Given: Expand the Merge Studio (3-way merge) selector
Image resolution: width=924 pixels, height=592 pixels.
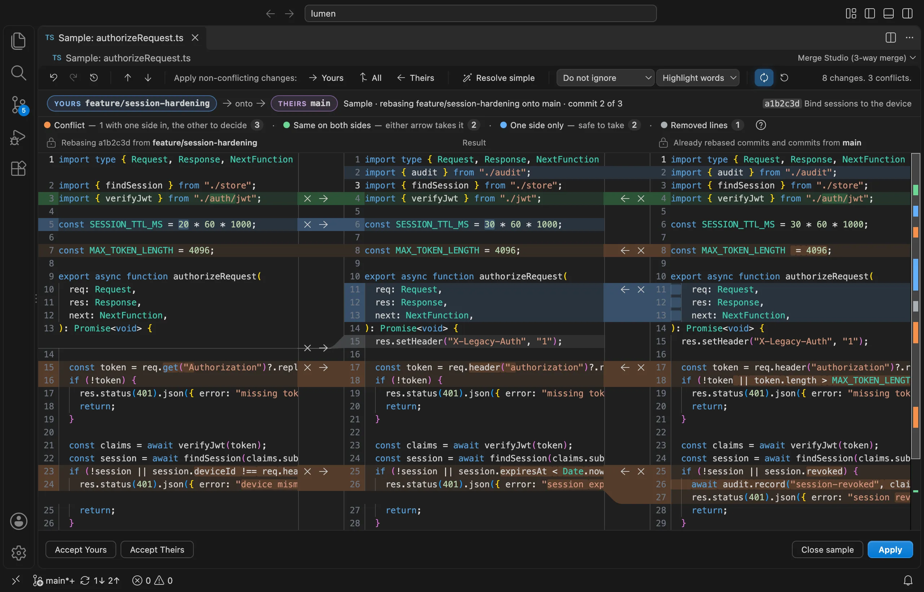Looking at the screenshot, I should (857, 58).
